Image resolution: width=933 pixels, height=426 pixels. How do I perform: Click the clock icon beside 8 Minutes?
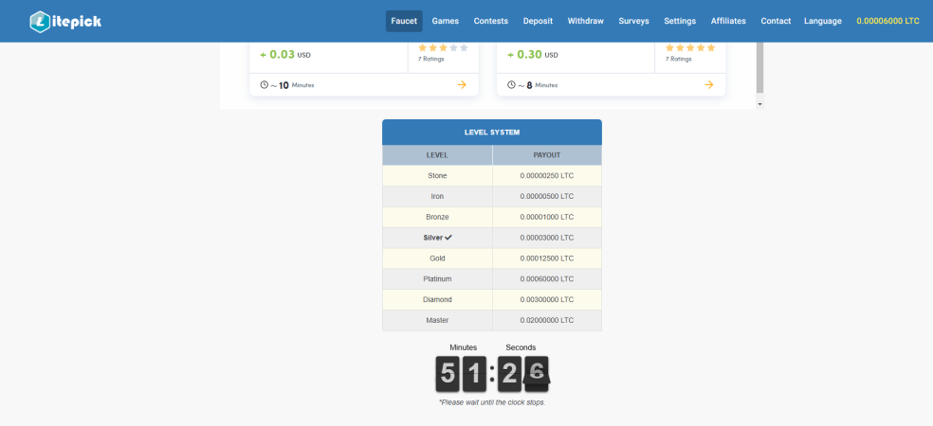point(511,85)
